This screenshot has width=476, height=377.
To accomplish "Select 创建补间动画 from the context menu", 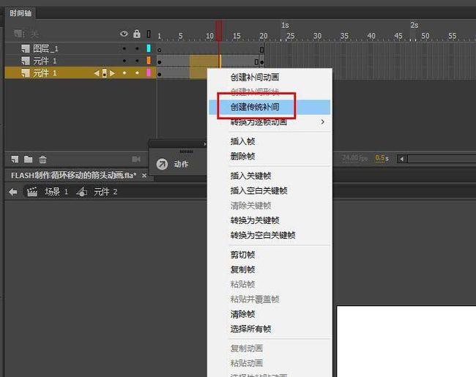I will tap(254, 77).
